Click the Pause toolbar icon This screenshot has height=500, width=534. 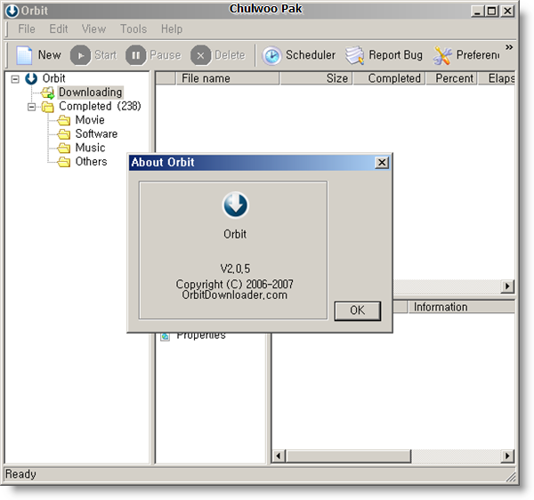click(136, 55)
